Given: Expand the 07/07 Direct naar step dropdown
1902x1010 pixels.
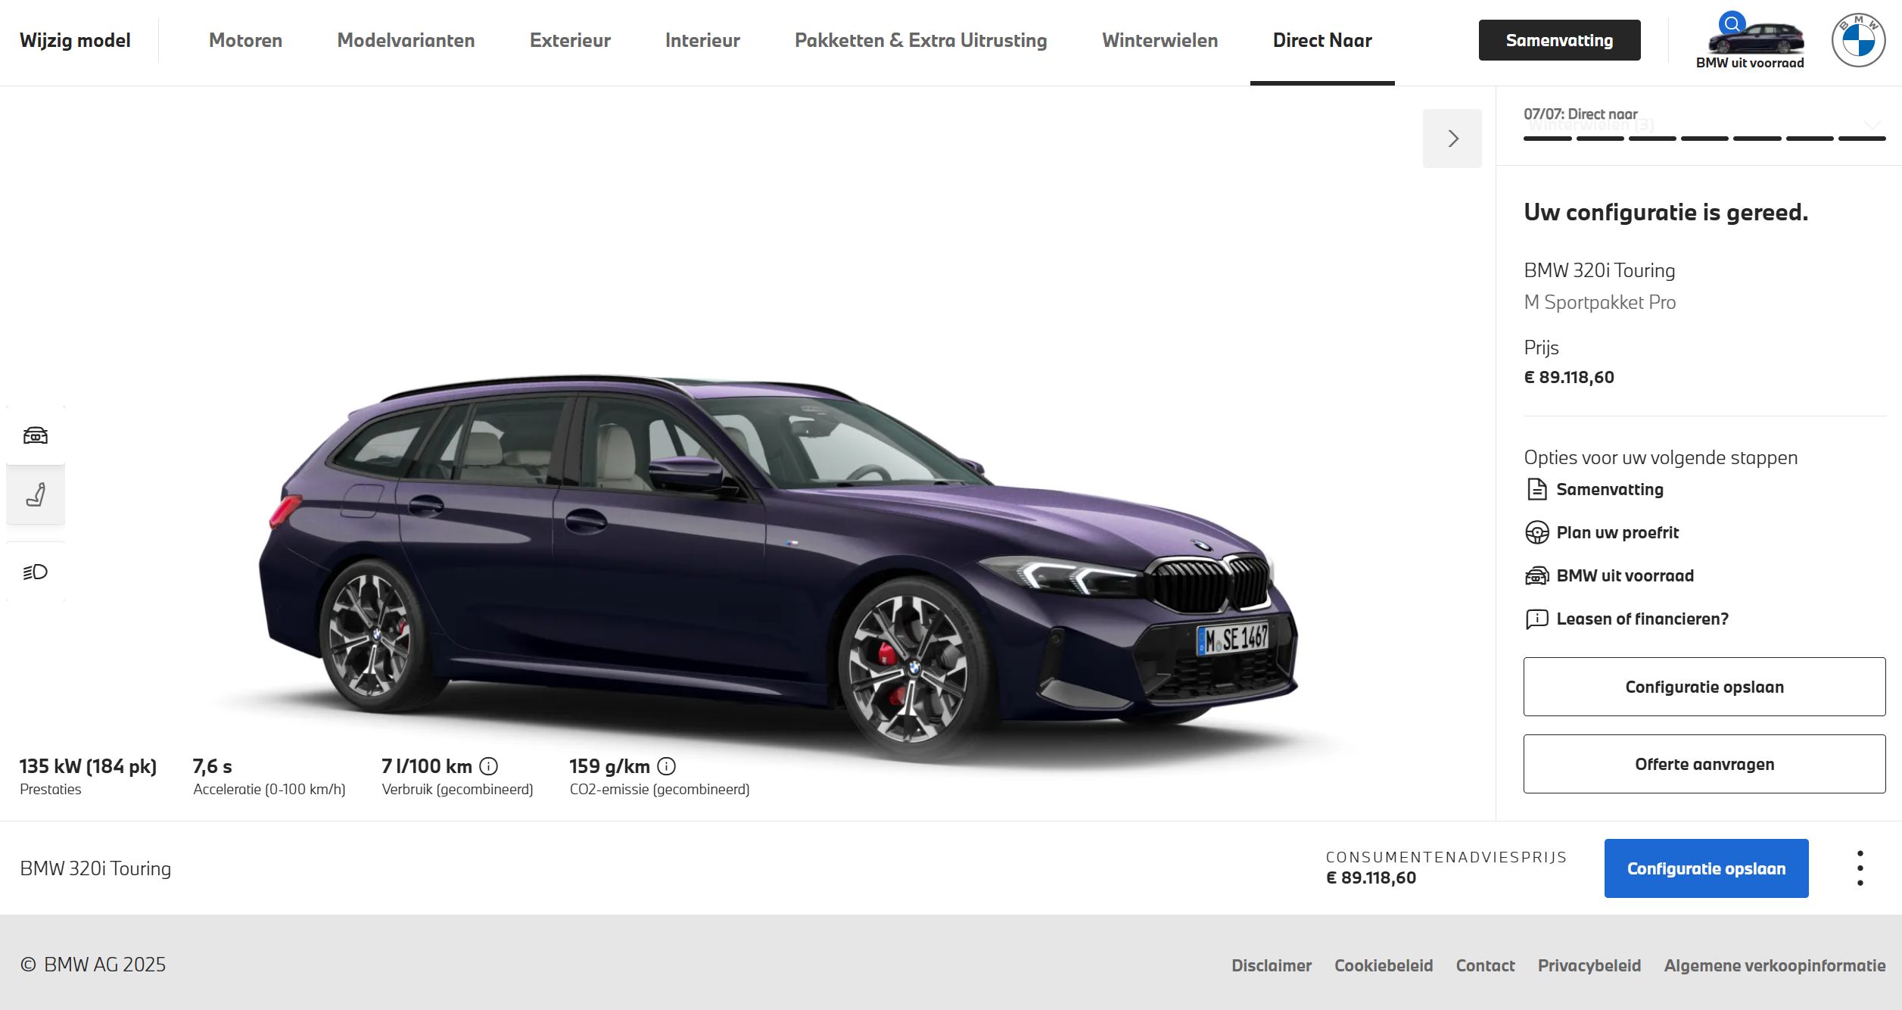Looking at the screenshot, I should click(1871, 124).
